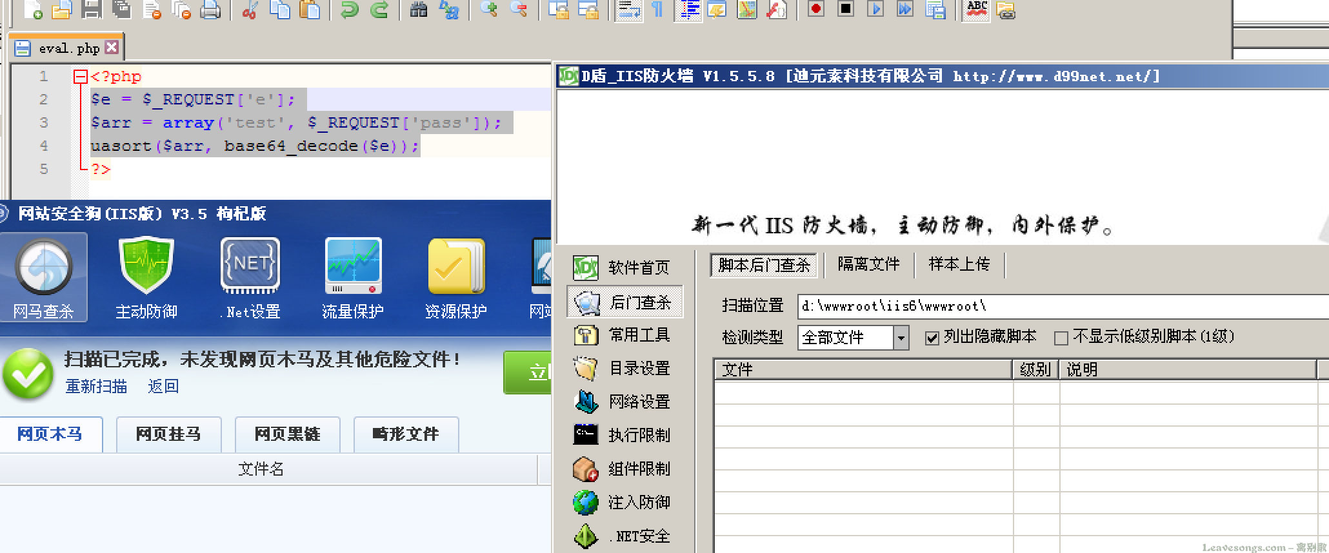Toggle the indent guide toolbar button
The height and width of the screenshot is (553, 1329).
coord(688,9)
